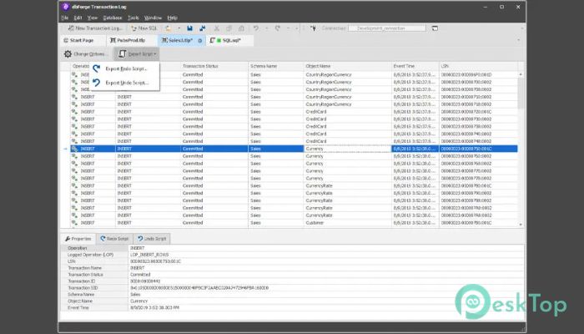The height and width of the screenshot is (334, 584).
Task: Expand the Open file dropdown arrow
Action: pyautogui.click(x=179, y=28)
